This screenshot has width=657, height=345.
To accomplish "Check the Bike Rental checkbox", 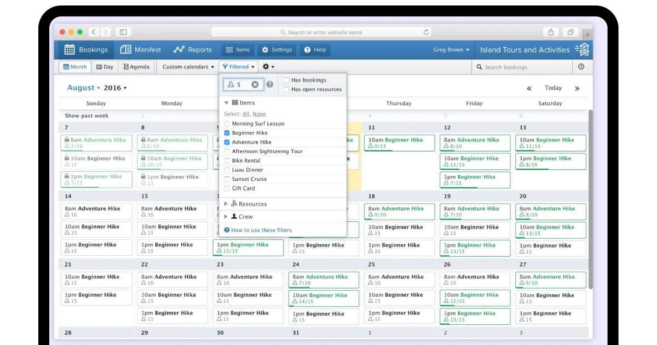I will (227, 161).
